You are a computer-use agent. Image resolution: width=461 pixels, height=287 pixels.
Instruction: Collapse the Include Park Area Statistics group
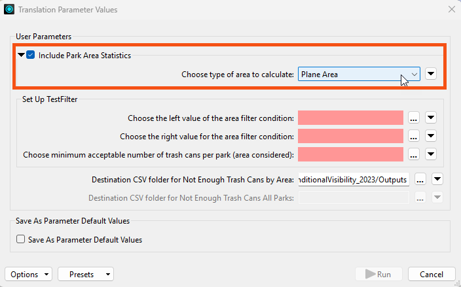(21, 55)
